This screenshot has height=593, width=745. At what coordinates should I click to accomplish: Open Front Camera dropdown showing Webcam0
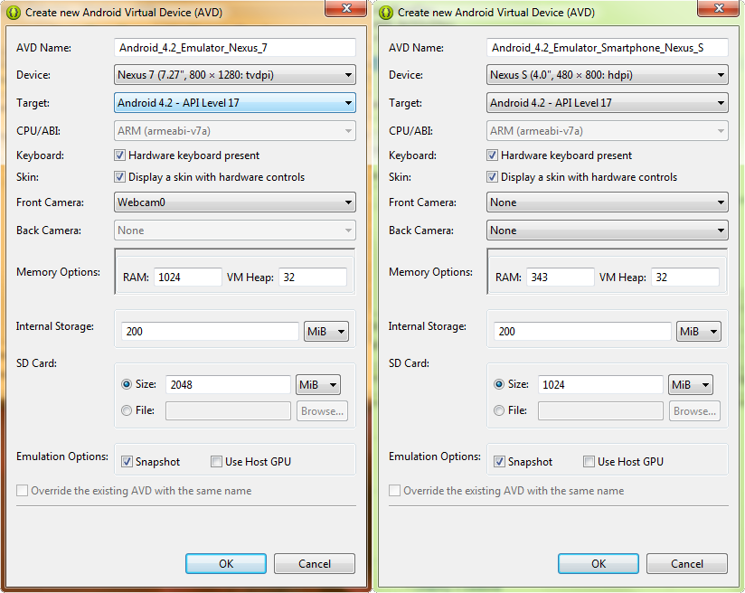click(235, 202)
